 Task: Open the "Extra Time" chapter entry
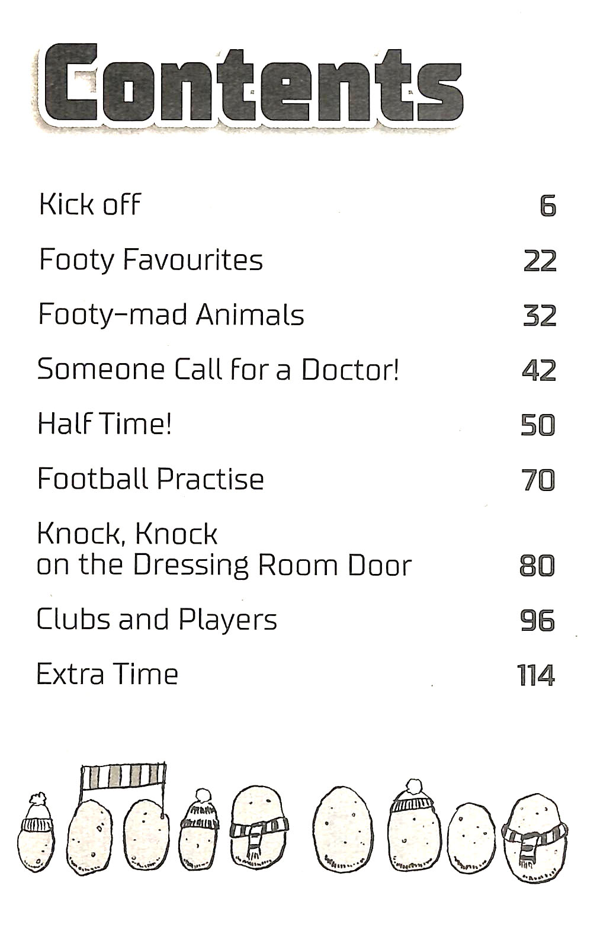[107, 674]
